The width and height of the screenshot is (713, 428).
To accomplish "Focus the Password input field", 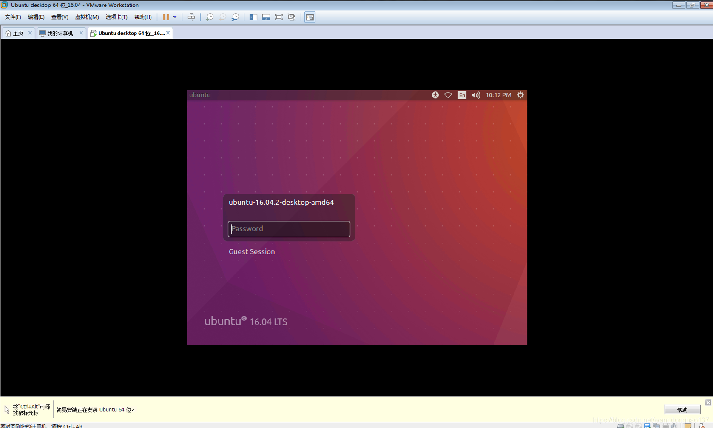I will coord(289,229).
